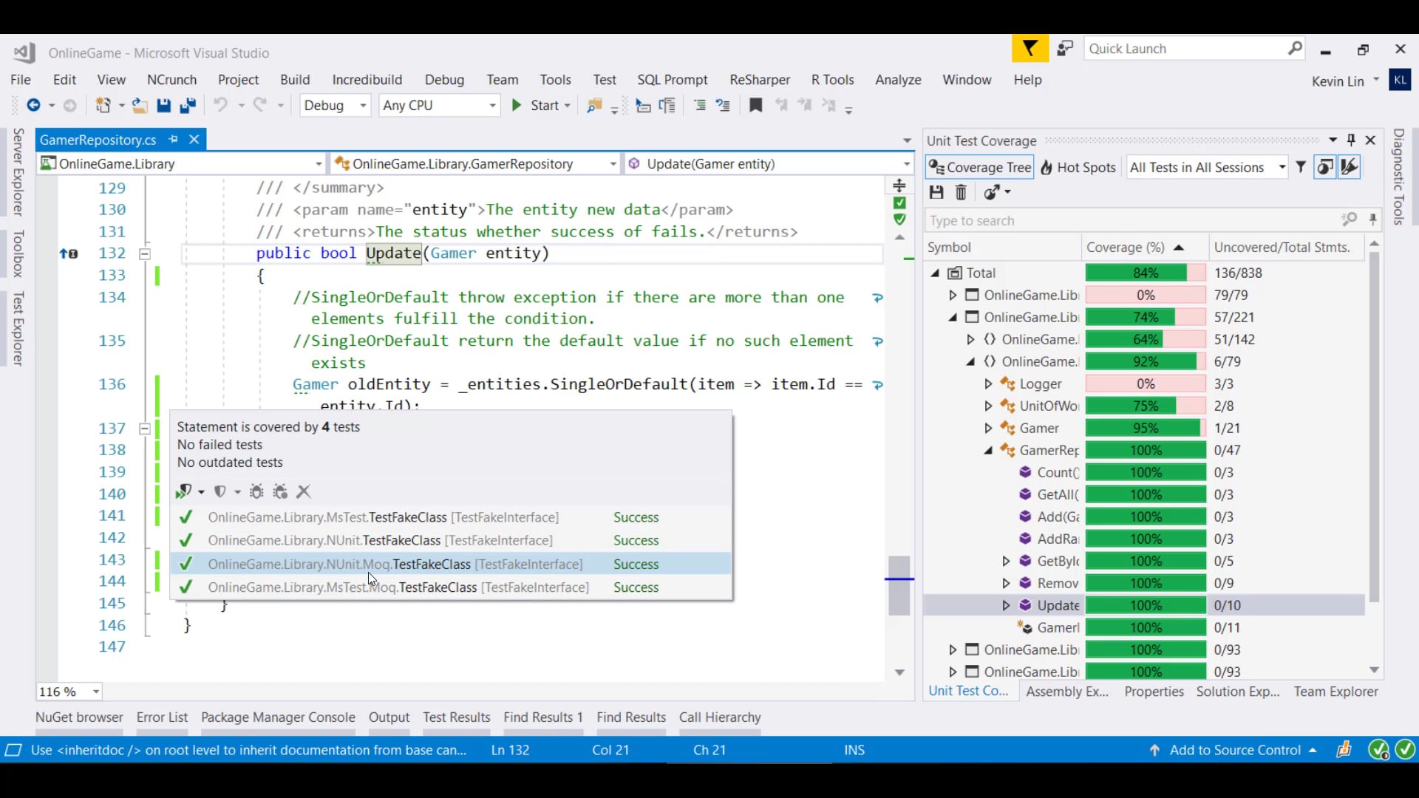Switch to the Test Results tab
Image resolution: width=1419 pixels, height=798 pixels.
(456, 717)
